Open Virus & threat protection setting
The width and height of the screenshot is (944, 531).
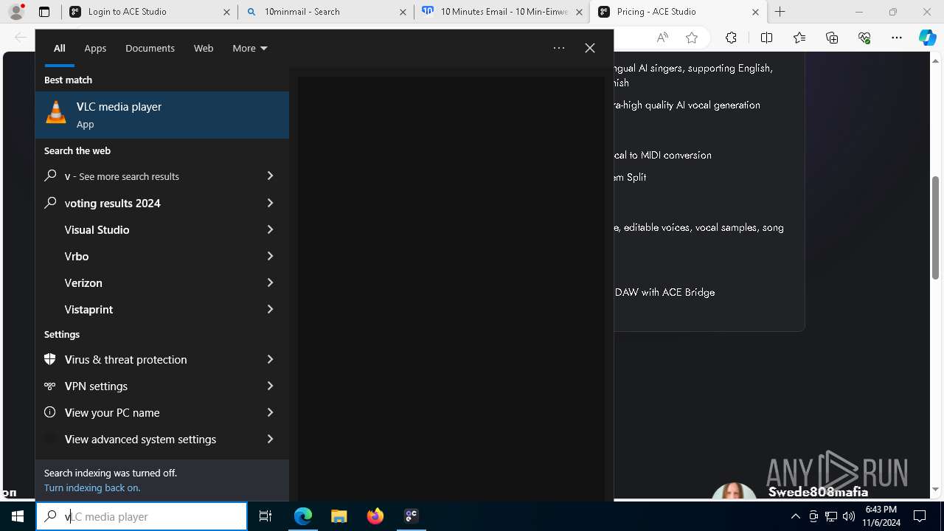click(x=144, y=359)
